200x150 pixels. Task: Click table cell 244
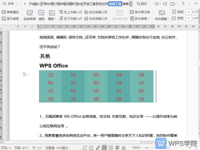(x=141, y=98)
